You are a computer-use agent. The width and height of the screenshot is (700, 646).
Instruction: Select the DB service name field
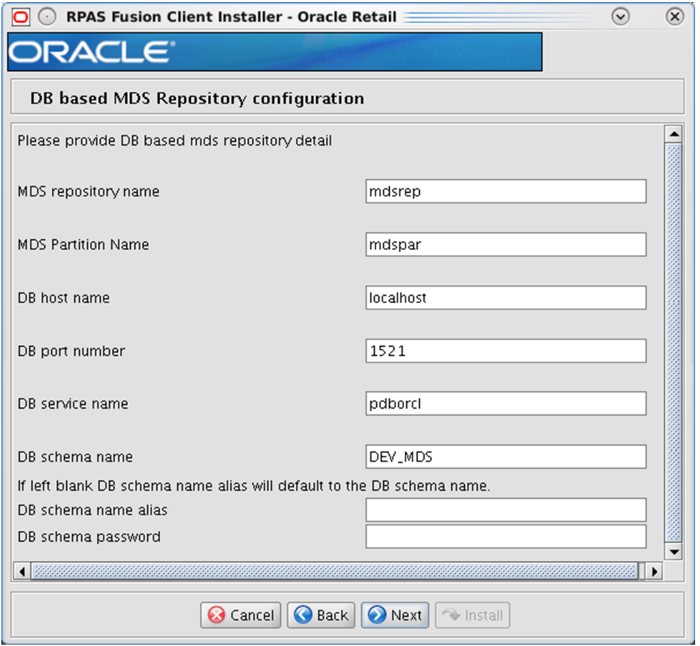(506, 403)
